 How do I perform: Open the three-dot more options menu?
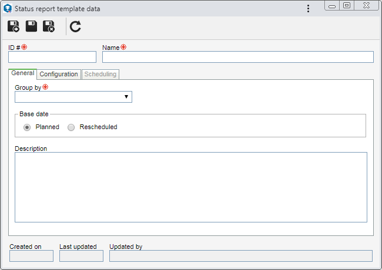(308, 9)
